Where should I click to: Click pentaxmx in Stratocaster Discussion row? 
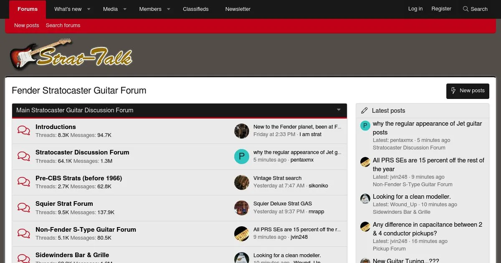(x=302, y=160)
